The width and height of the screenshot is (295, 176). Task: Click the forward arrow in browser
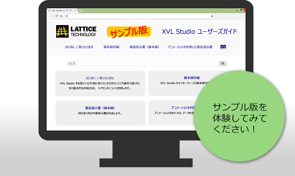coord(52,16)
